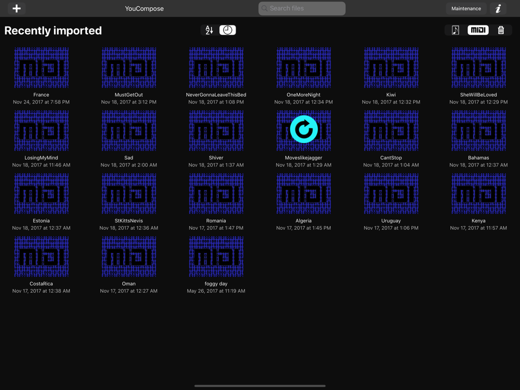Screen dimensions: 520x390
Task: Click the Recently imported heading
Action: (53, 31)
